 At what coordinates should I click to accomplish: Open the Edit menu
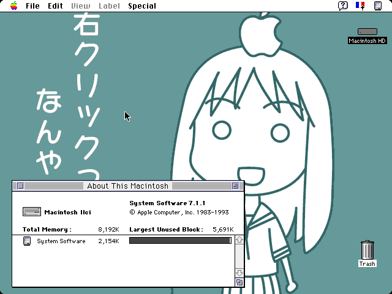tap(55, 6)
